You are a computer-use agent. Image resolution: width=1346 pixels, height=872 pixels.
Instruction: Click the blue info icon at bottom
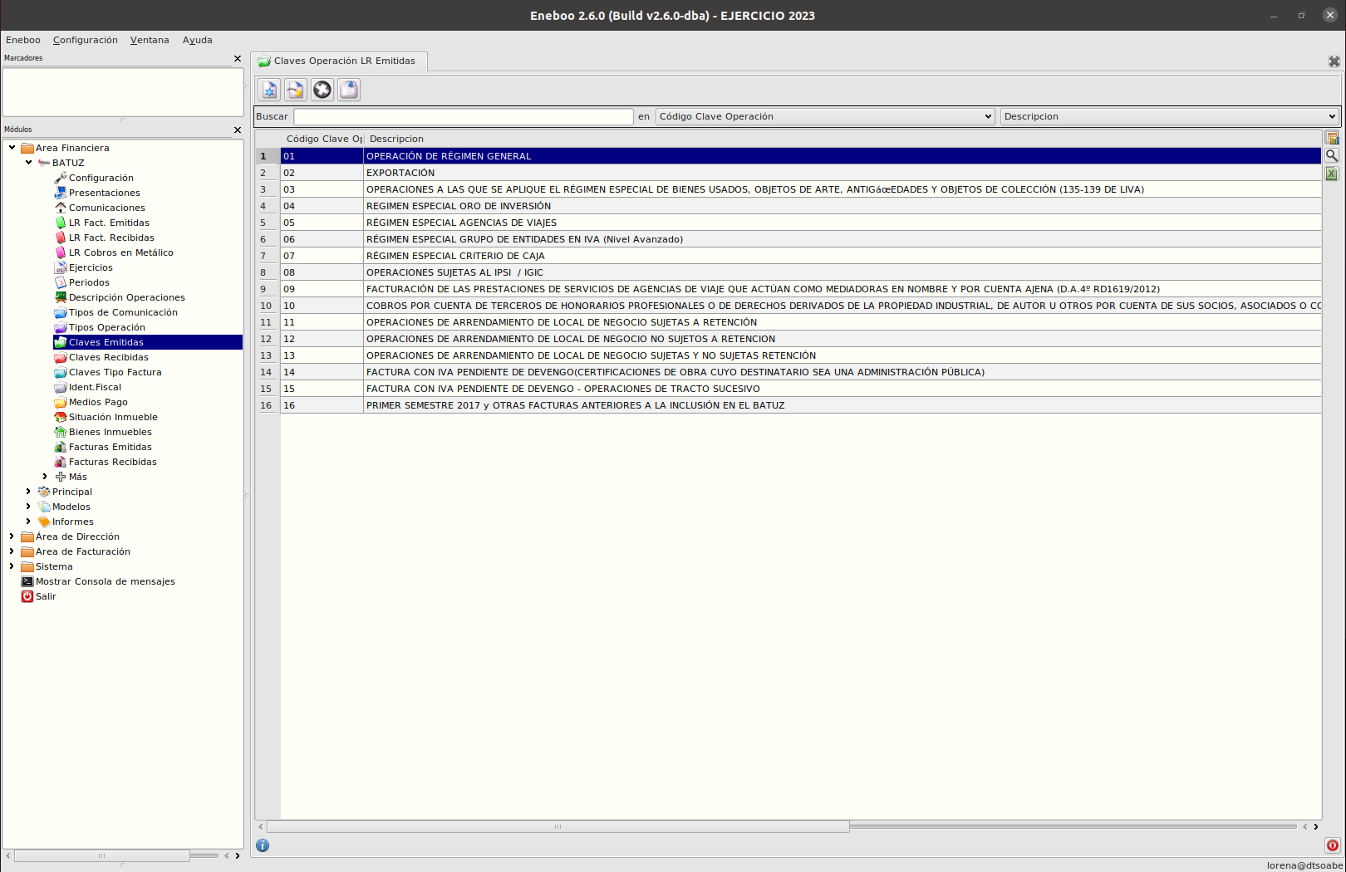tap(263, 845)
